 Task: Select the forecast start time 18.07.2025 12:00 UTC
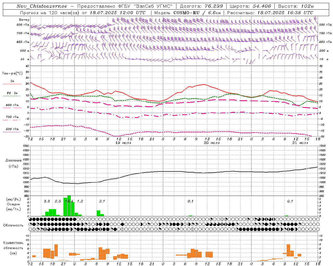118,13
